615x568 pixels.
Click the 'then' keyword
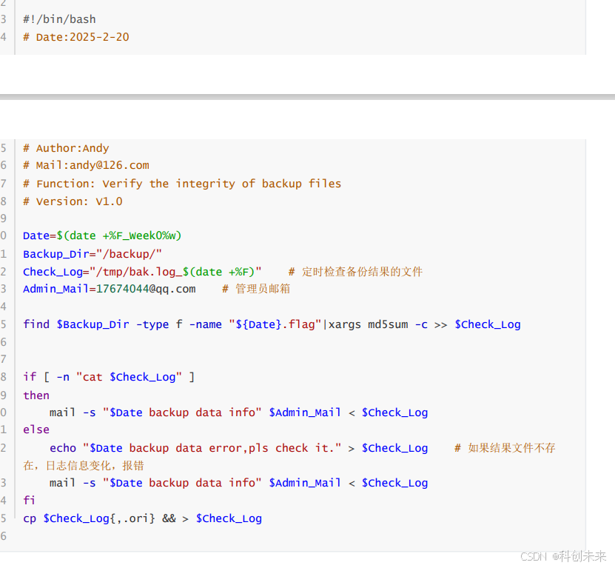[x=36, y=395]
